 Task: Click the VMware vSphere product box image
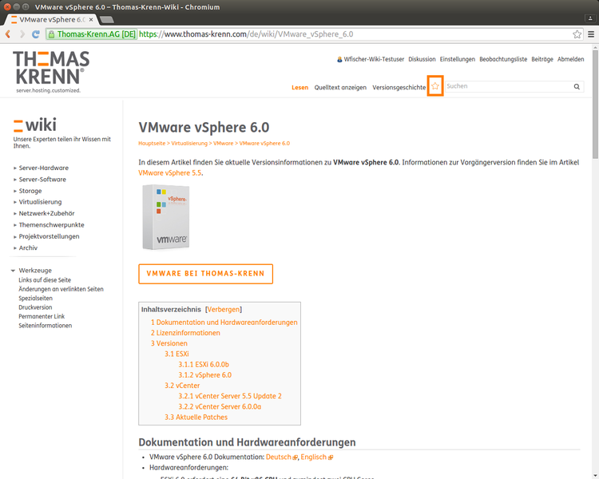pos(166,217)
